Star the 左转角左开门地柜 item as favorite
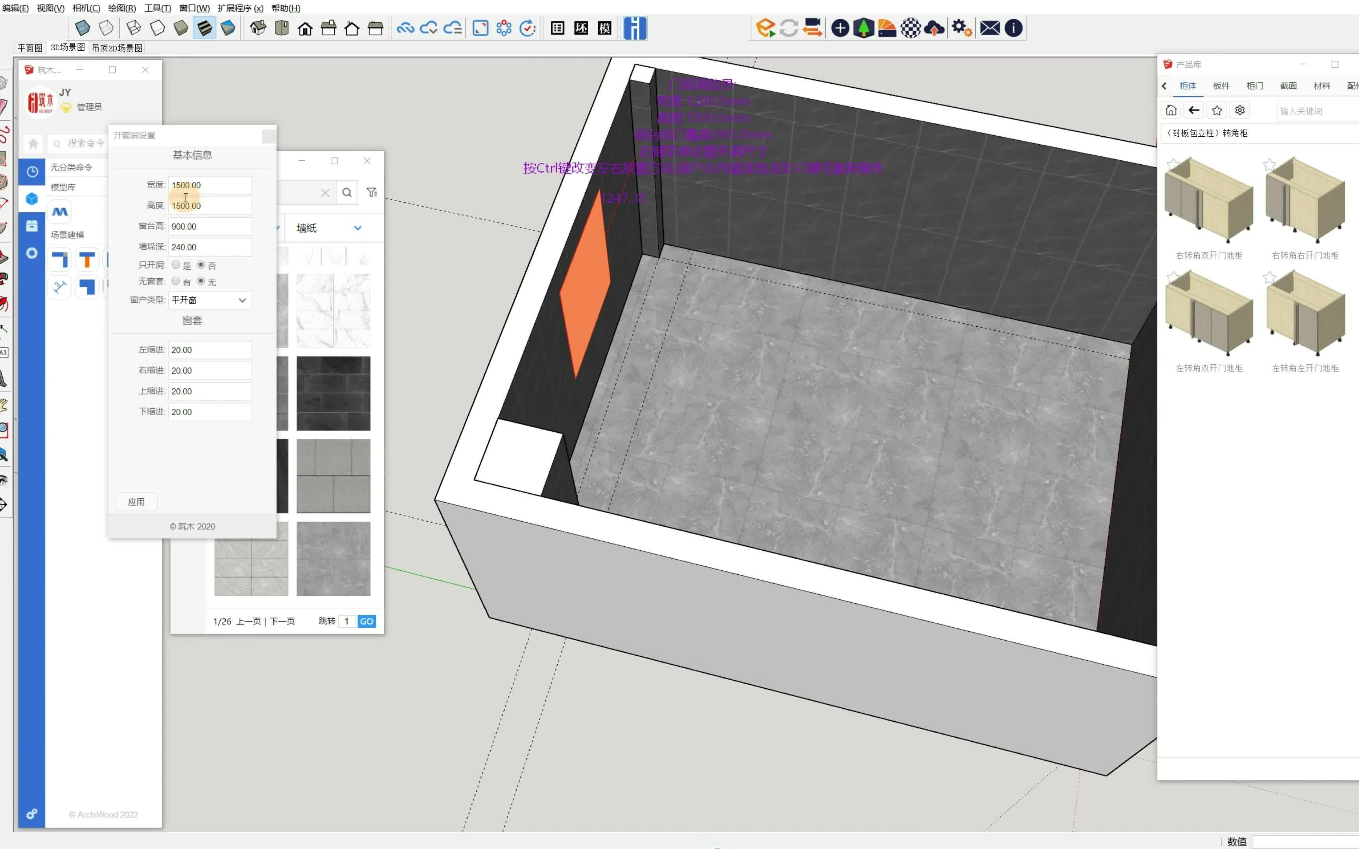The image size is (1359, 849). point(1269,277)
